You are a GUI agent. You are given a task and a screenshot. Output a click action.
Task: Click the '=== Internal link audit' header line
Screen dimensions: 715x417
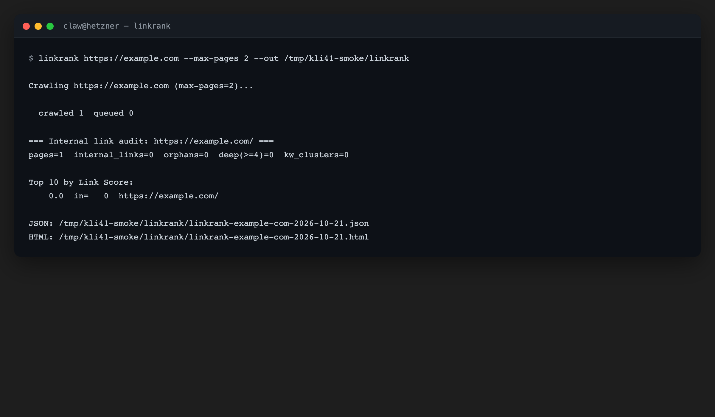[x=151, y=141]
